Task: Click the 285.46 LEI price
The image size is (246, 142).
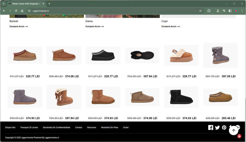Action: 228,118
